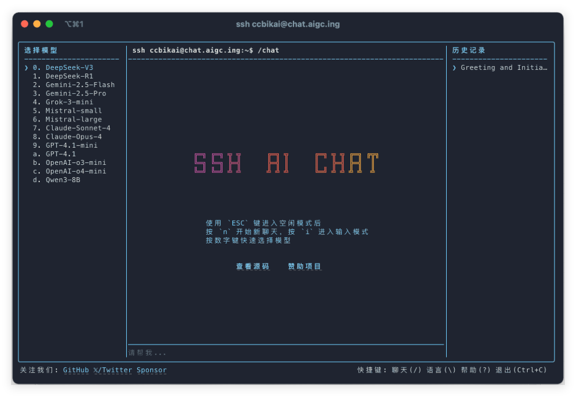Choose Gemini-2.5-Flash from model list
Viewport: 576px width, 396px height.
pyautogui.click(x=74, y=85)
